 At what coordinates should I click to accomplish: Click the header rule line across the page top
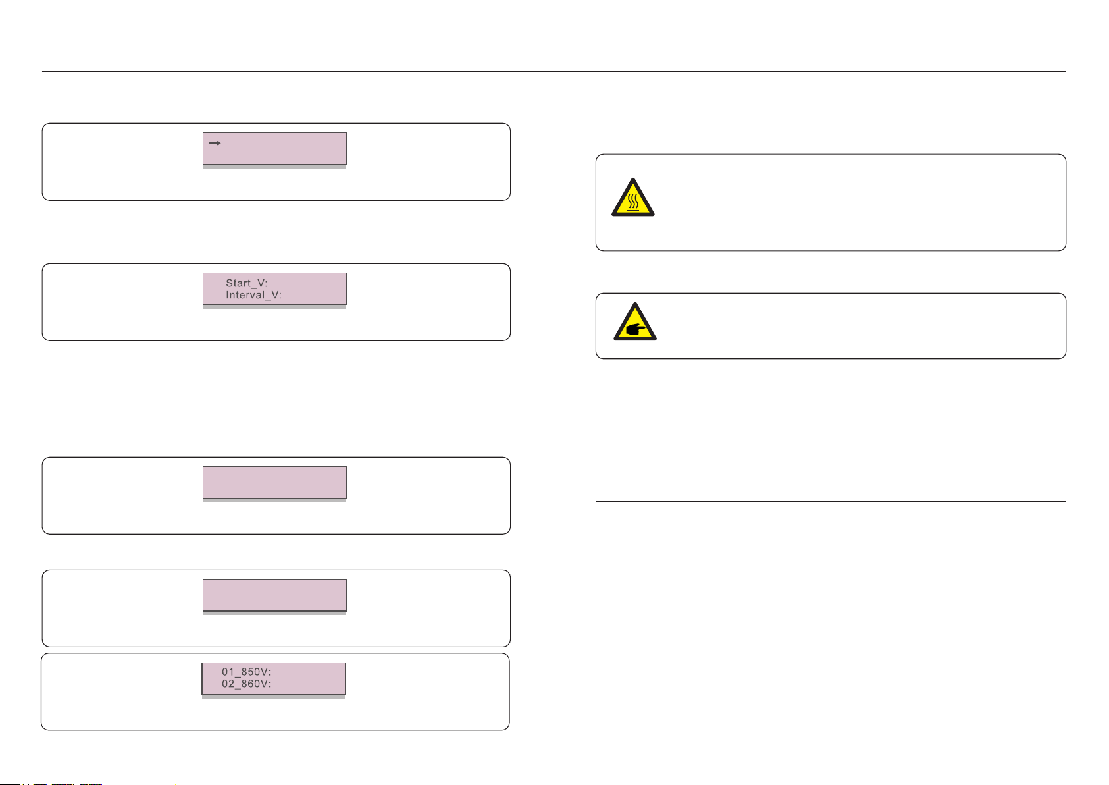(554, 71)
